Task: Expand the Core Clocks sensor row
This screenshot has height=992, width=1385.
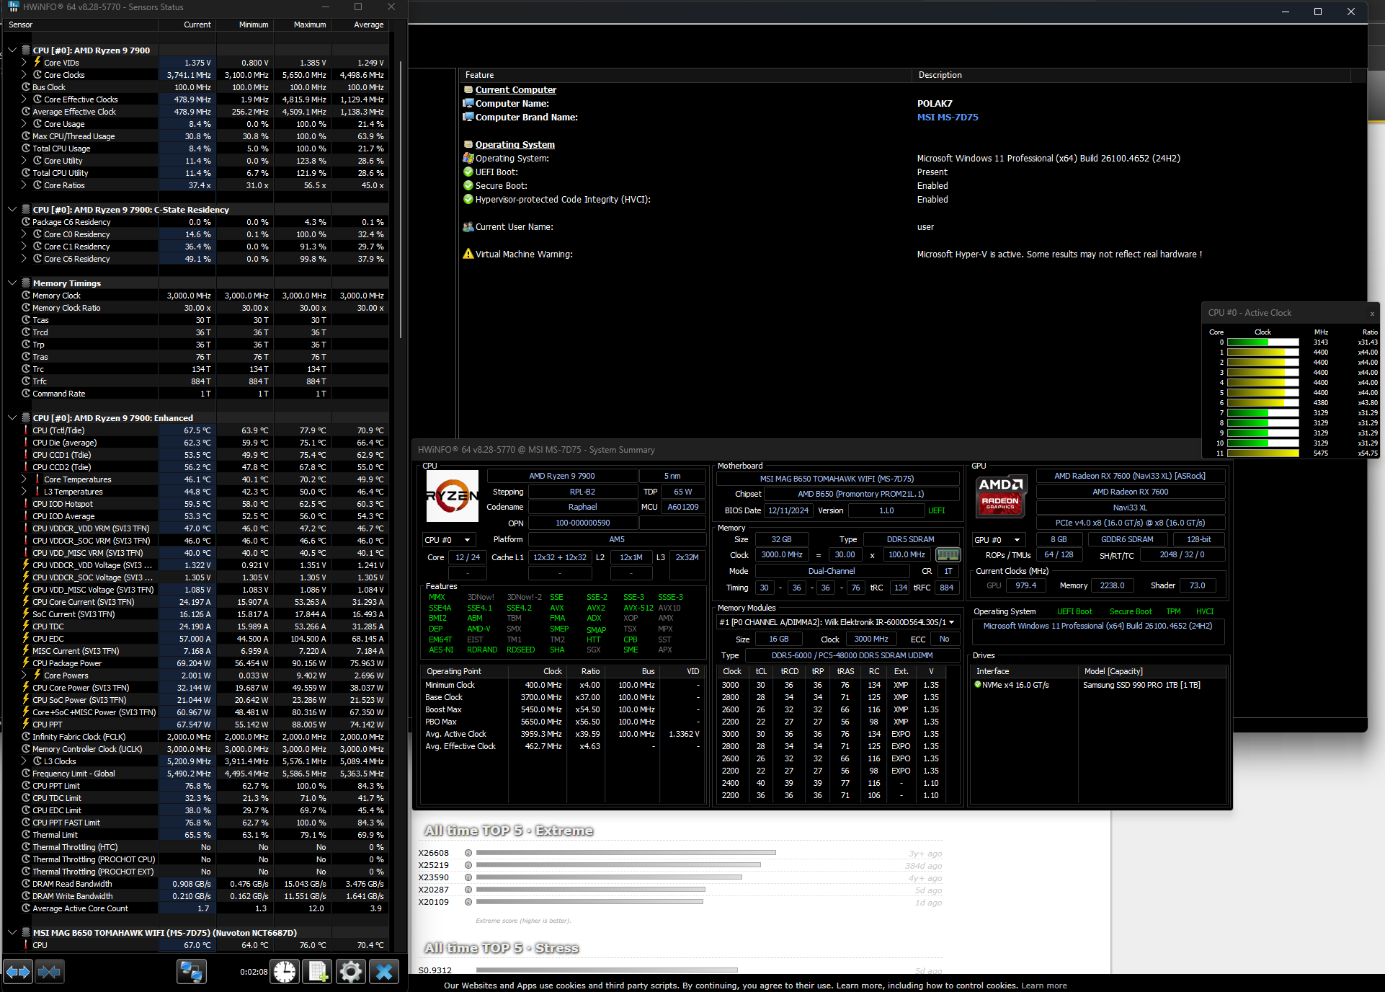Action: (24, 75)
